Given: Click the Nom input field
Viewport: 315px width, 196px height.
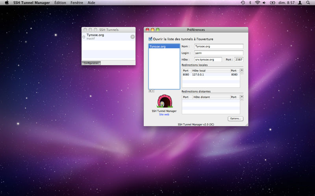Looking at the screenshot, I should 219,46.
